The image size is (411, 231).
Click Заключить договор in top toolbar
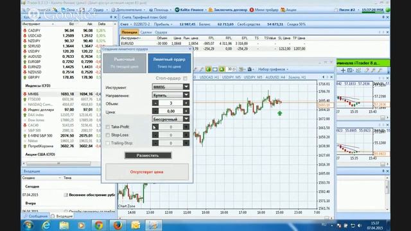coord(227,10)
